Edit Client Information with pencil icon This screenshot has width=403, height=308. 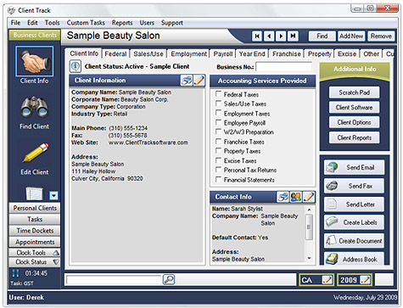click(199, 81)
